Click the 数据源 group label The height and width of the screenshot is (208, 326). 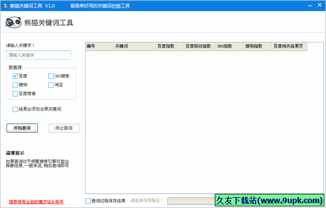15,68
